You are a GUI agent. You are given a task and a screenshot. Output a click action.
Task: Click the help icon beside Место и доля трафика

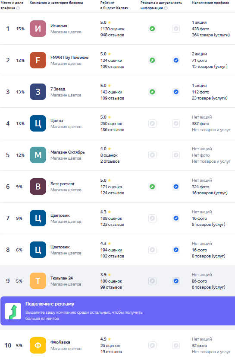tap(18, 8)
